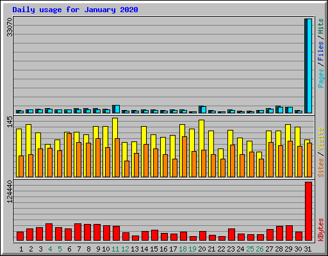Click the green day 5 axis label
The width and height of the screenshot is (328, 256).
coord(60,249)
